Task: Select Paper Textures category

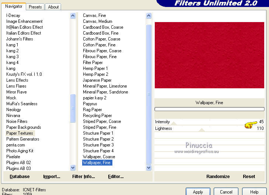Action: 20,133
